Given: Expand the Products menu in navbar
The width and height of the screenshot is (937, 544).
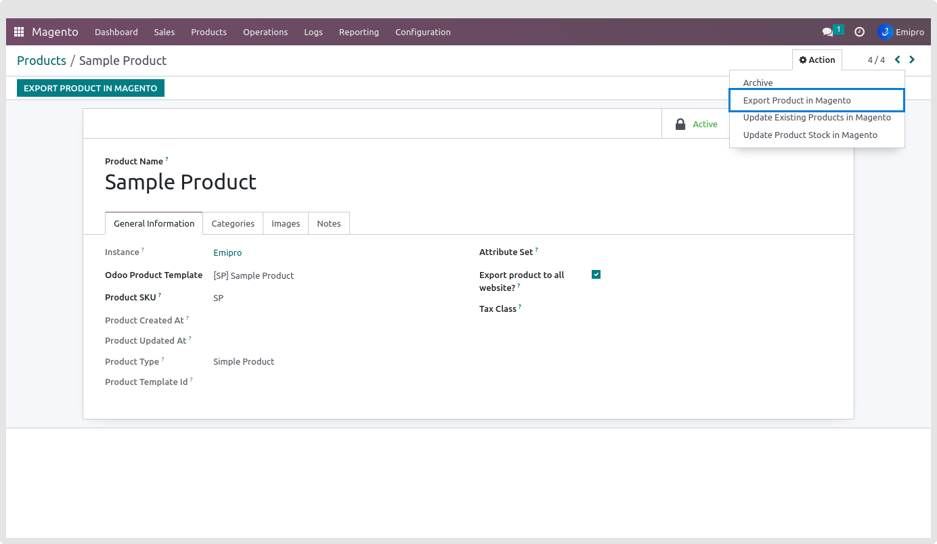Looking at the screenshot, I should (209, 32).
